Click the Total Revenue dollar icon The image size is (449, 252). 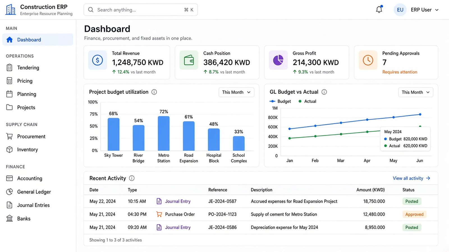(x=97, y=60)
